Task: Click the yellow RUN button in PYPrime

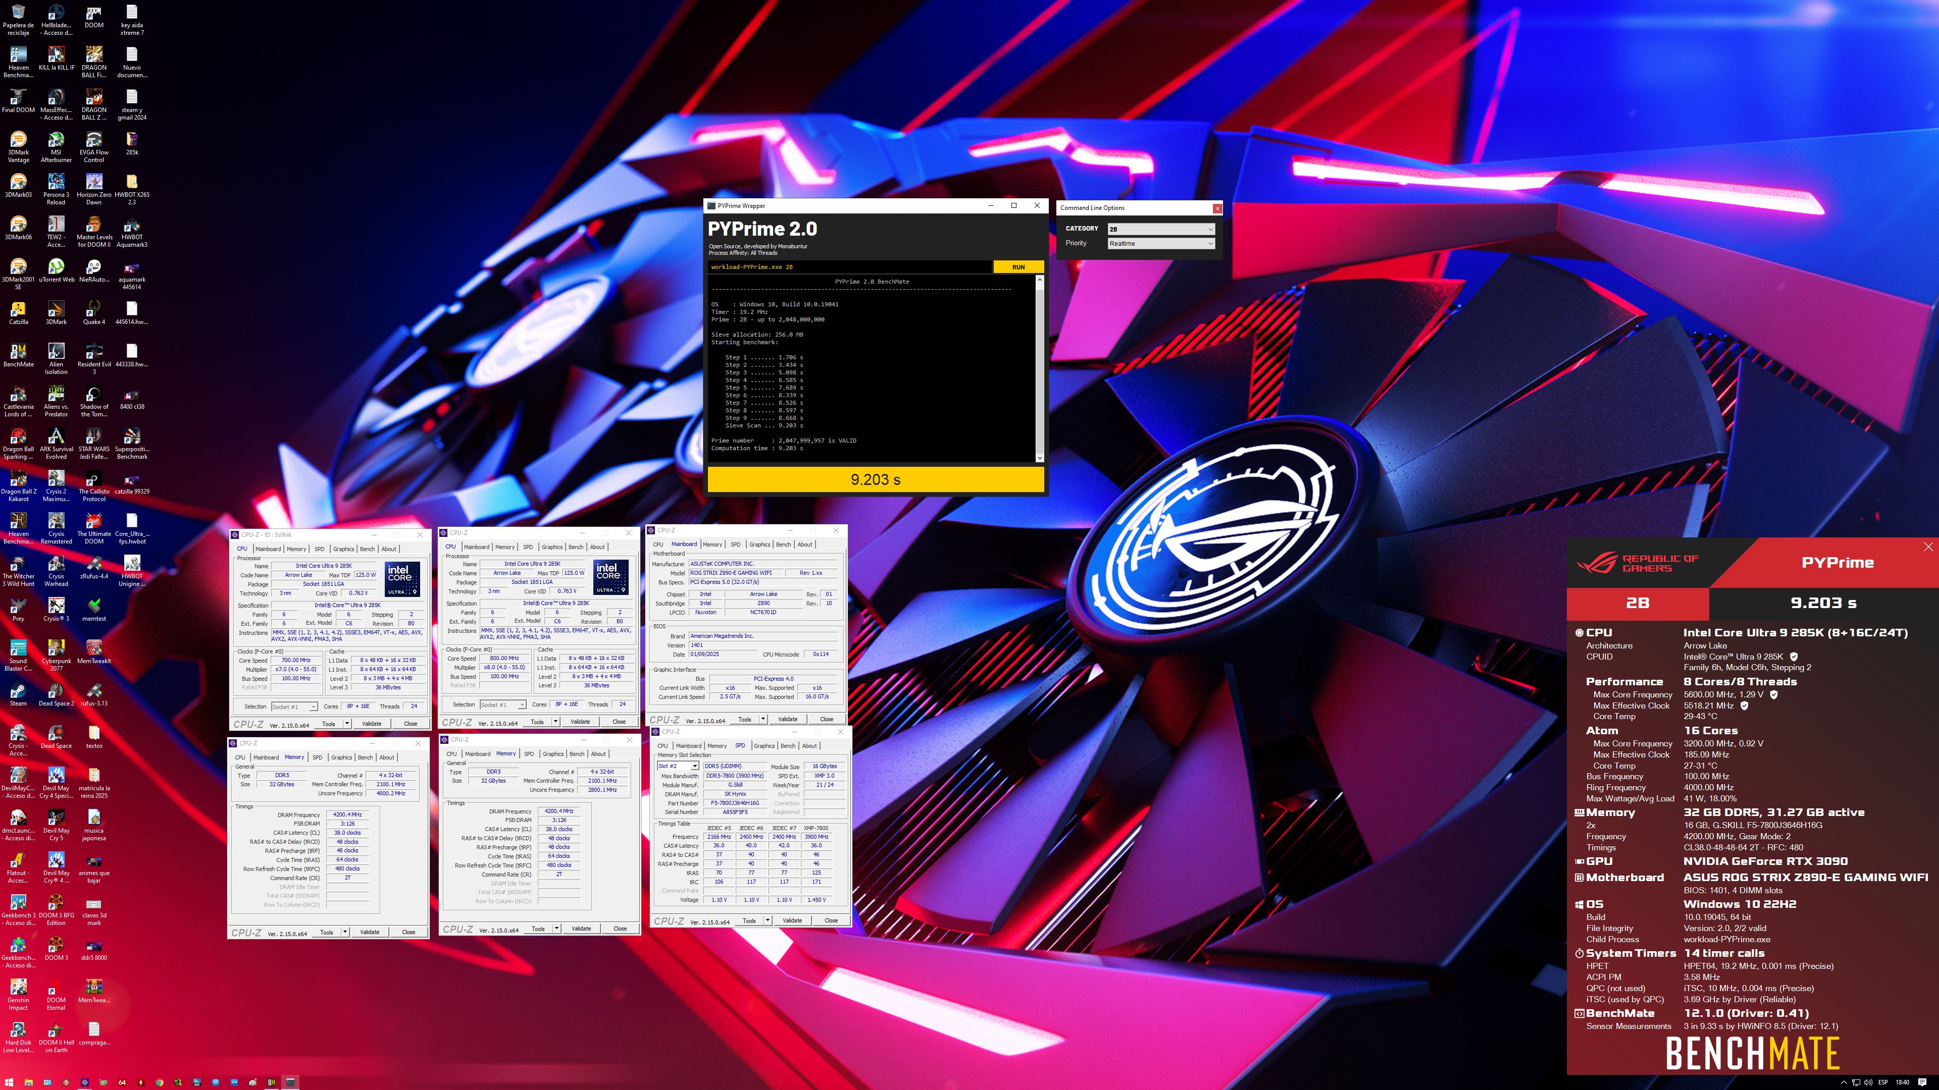Action: click(1017, 267)
